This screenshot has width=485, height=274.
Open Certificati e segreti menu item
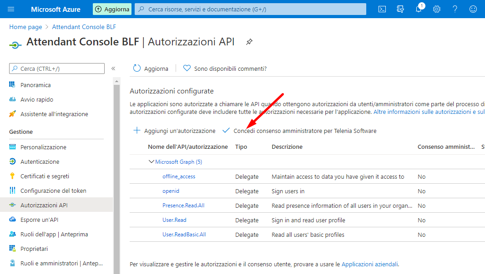point(45,176)
